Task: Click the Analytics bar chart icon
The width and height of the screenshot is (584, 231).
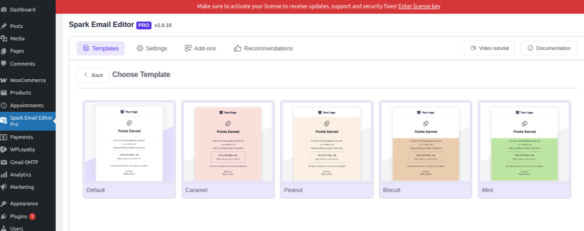Action: 4,175
